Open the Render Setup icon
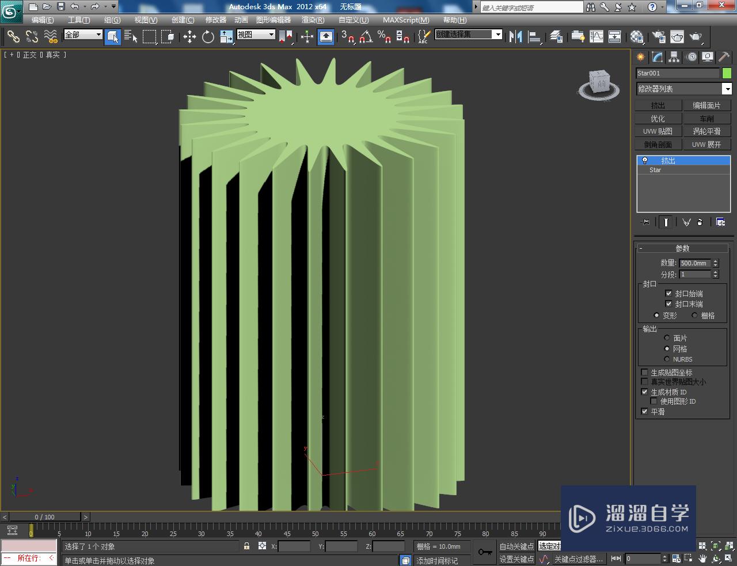Screen dimensions: 737x566 (659, 37)
